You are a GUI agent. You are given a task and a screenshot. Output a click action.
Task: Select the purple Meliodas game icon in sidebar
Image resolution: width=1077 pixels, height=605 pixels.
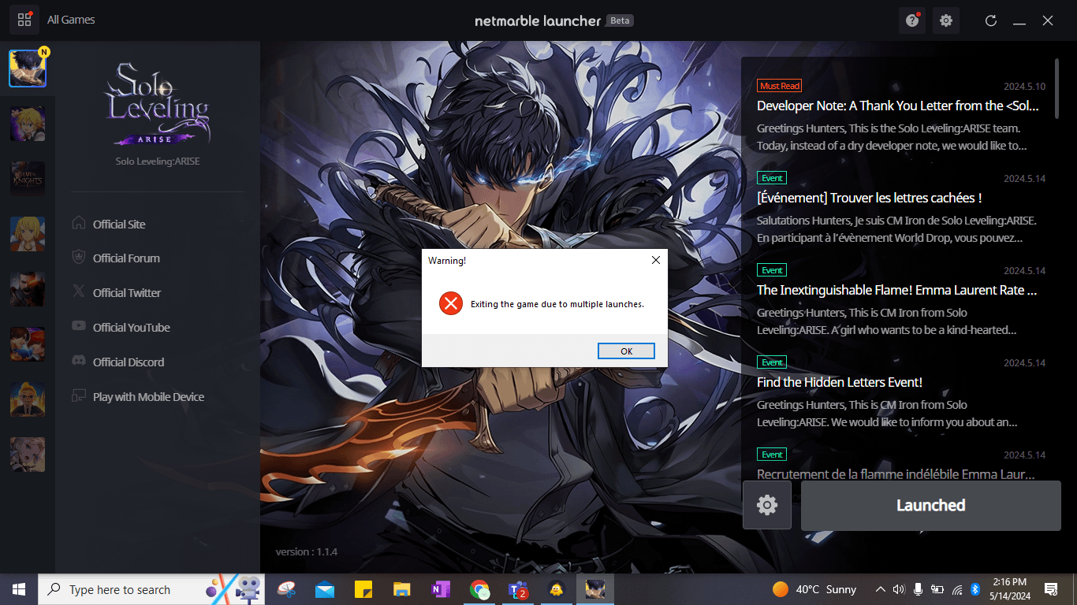(x=28, y=124)
